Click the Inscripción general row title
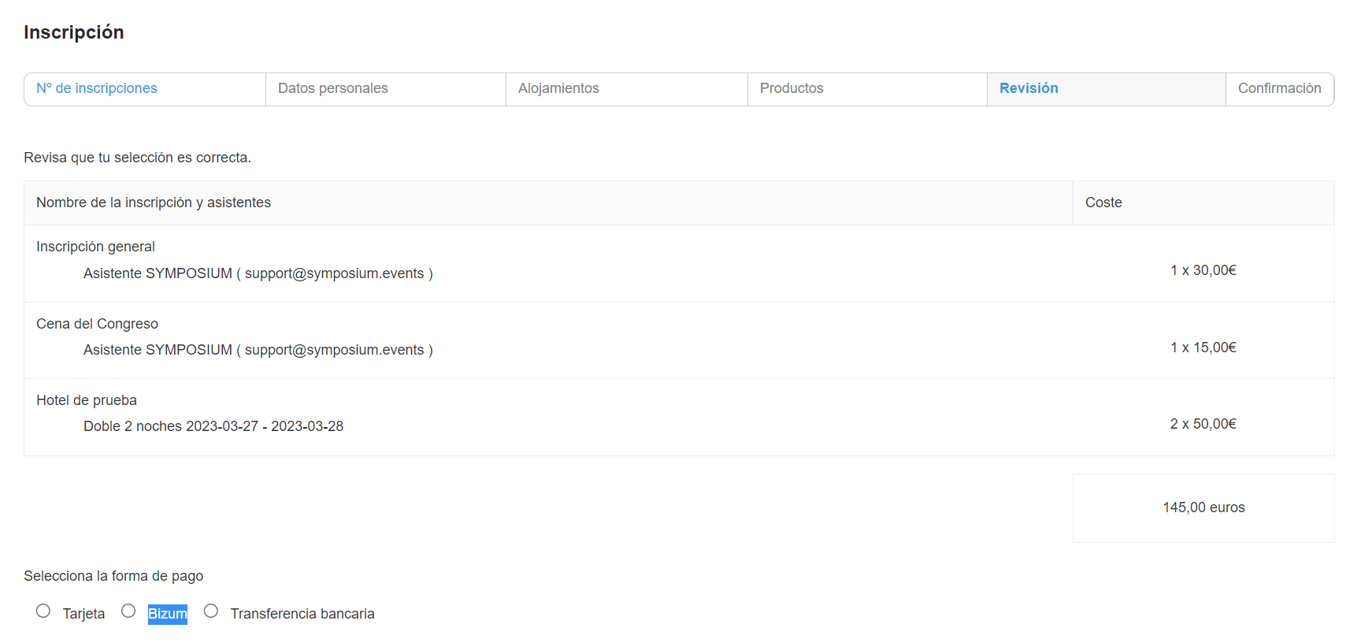The image size is (1372, 643). point(95,247)
